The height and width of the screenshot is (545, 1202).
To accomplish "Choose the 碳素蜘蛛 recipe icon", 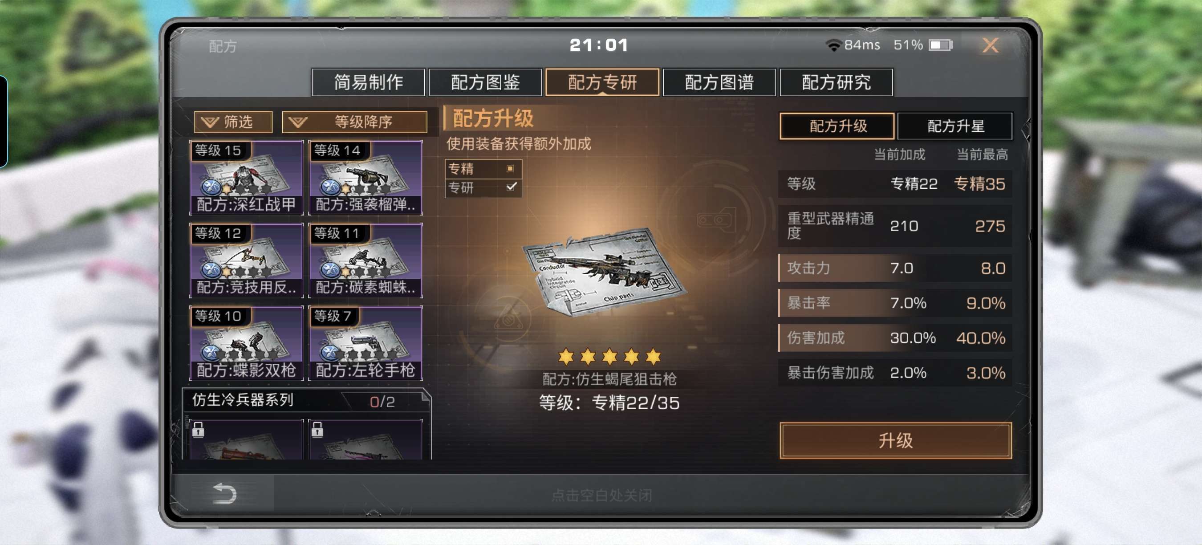I will (x=365, y=260).
